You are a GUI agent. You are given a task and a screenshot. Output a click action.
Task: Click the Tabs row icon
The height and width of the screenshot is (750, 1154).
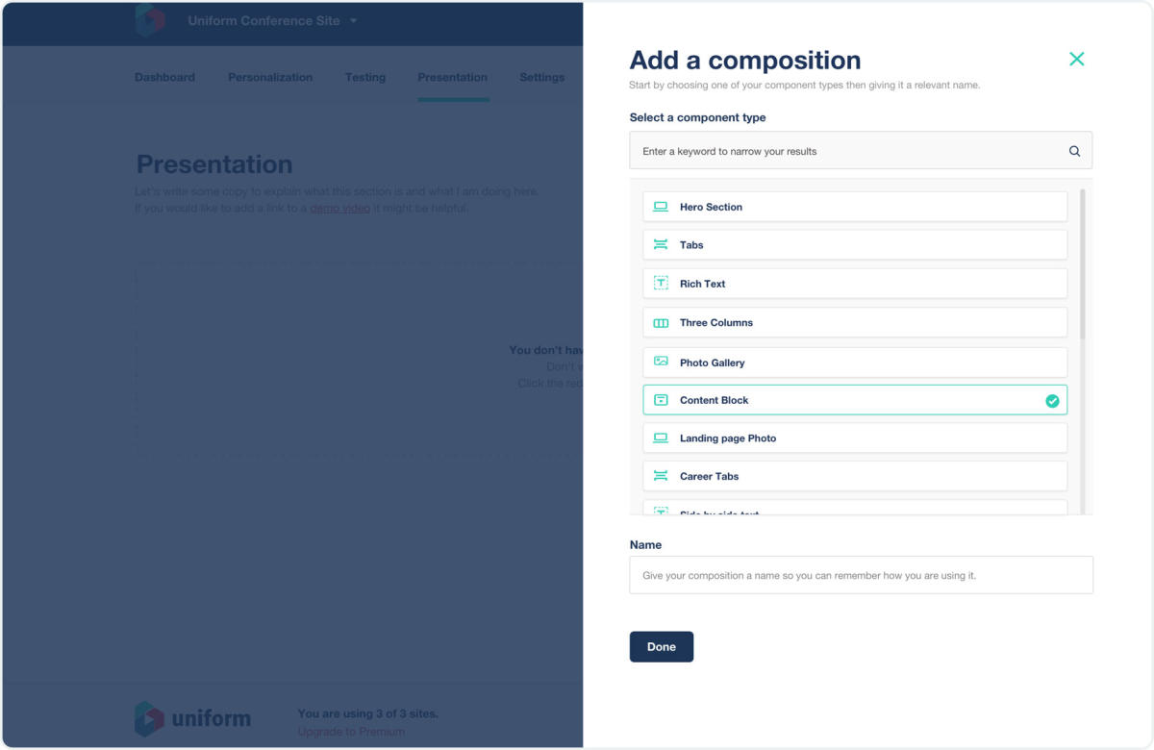click(661, 245)
